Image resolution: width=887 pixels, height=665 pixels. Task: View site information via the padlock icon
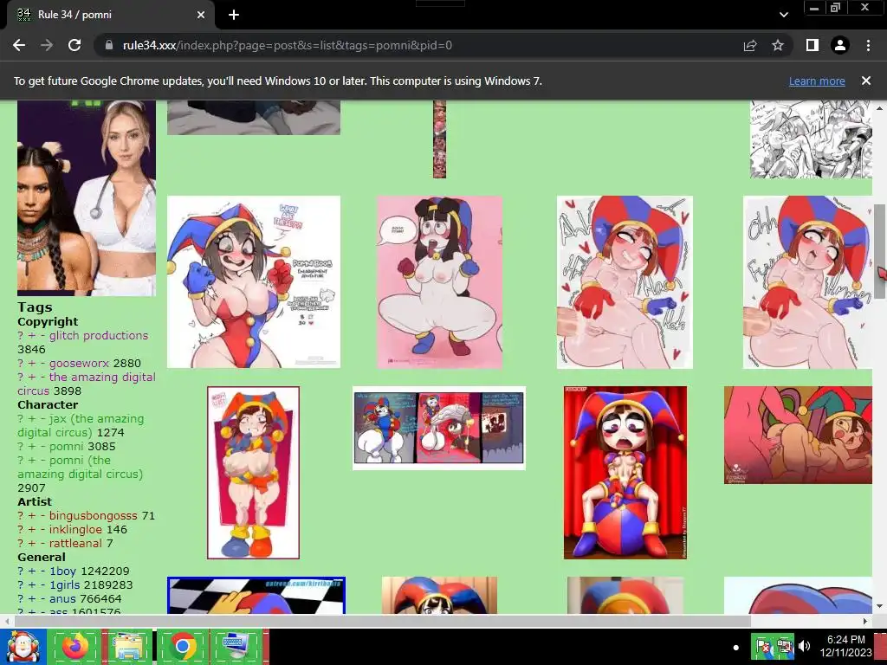pos(108,45)
